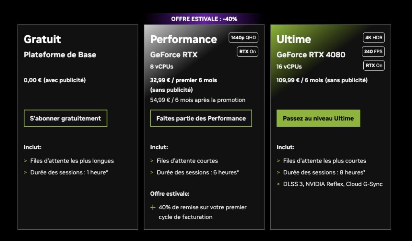Click Durée des sessions : 8 heures text
The height and width of the screenshot is (241, 412).
[324, 172]
